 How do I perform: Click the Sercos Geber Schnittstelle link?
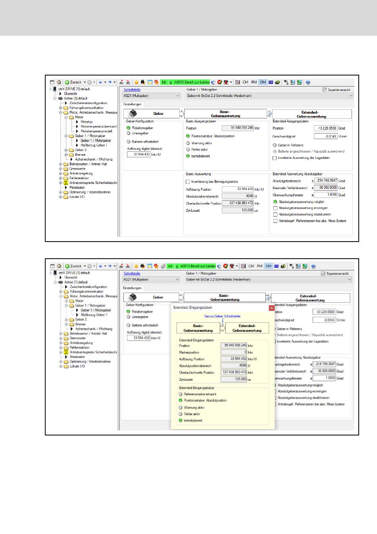(x=222, y=316)
